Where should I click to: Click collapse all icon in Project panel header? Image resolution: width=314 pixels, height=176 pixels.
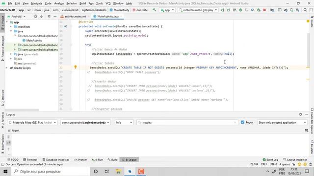click(x=41, y=16)
